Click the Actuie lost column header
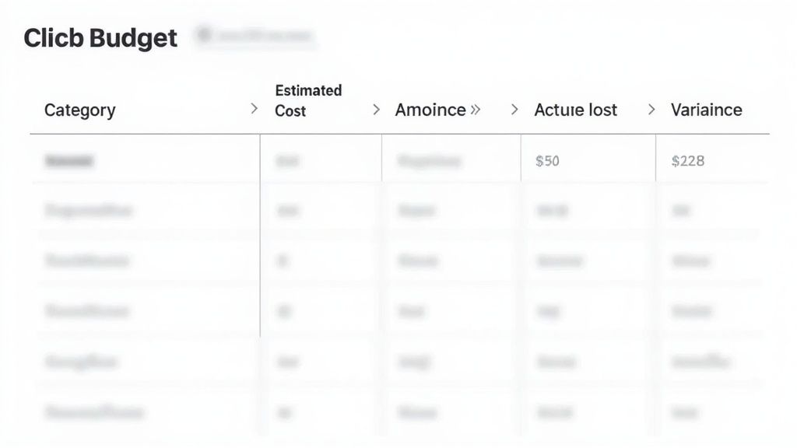This screenshot has height=448, width=797. point(575,110)
